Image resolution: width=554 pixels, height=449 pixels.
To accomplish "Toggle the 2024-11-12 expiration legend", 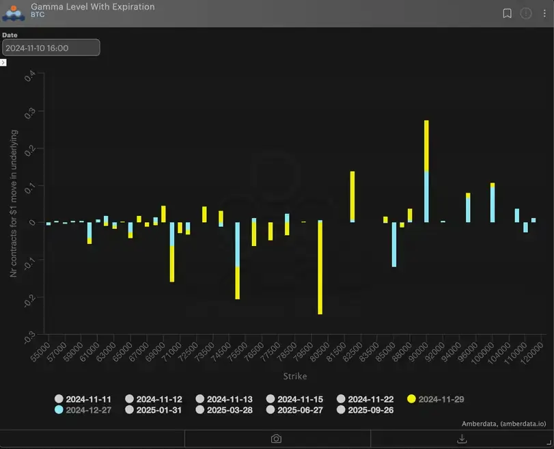I will pos(153,399).
